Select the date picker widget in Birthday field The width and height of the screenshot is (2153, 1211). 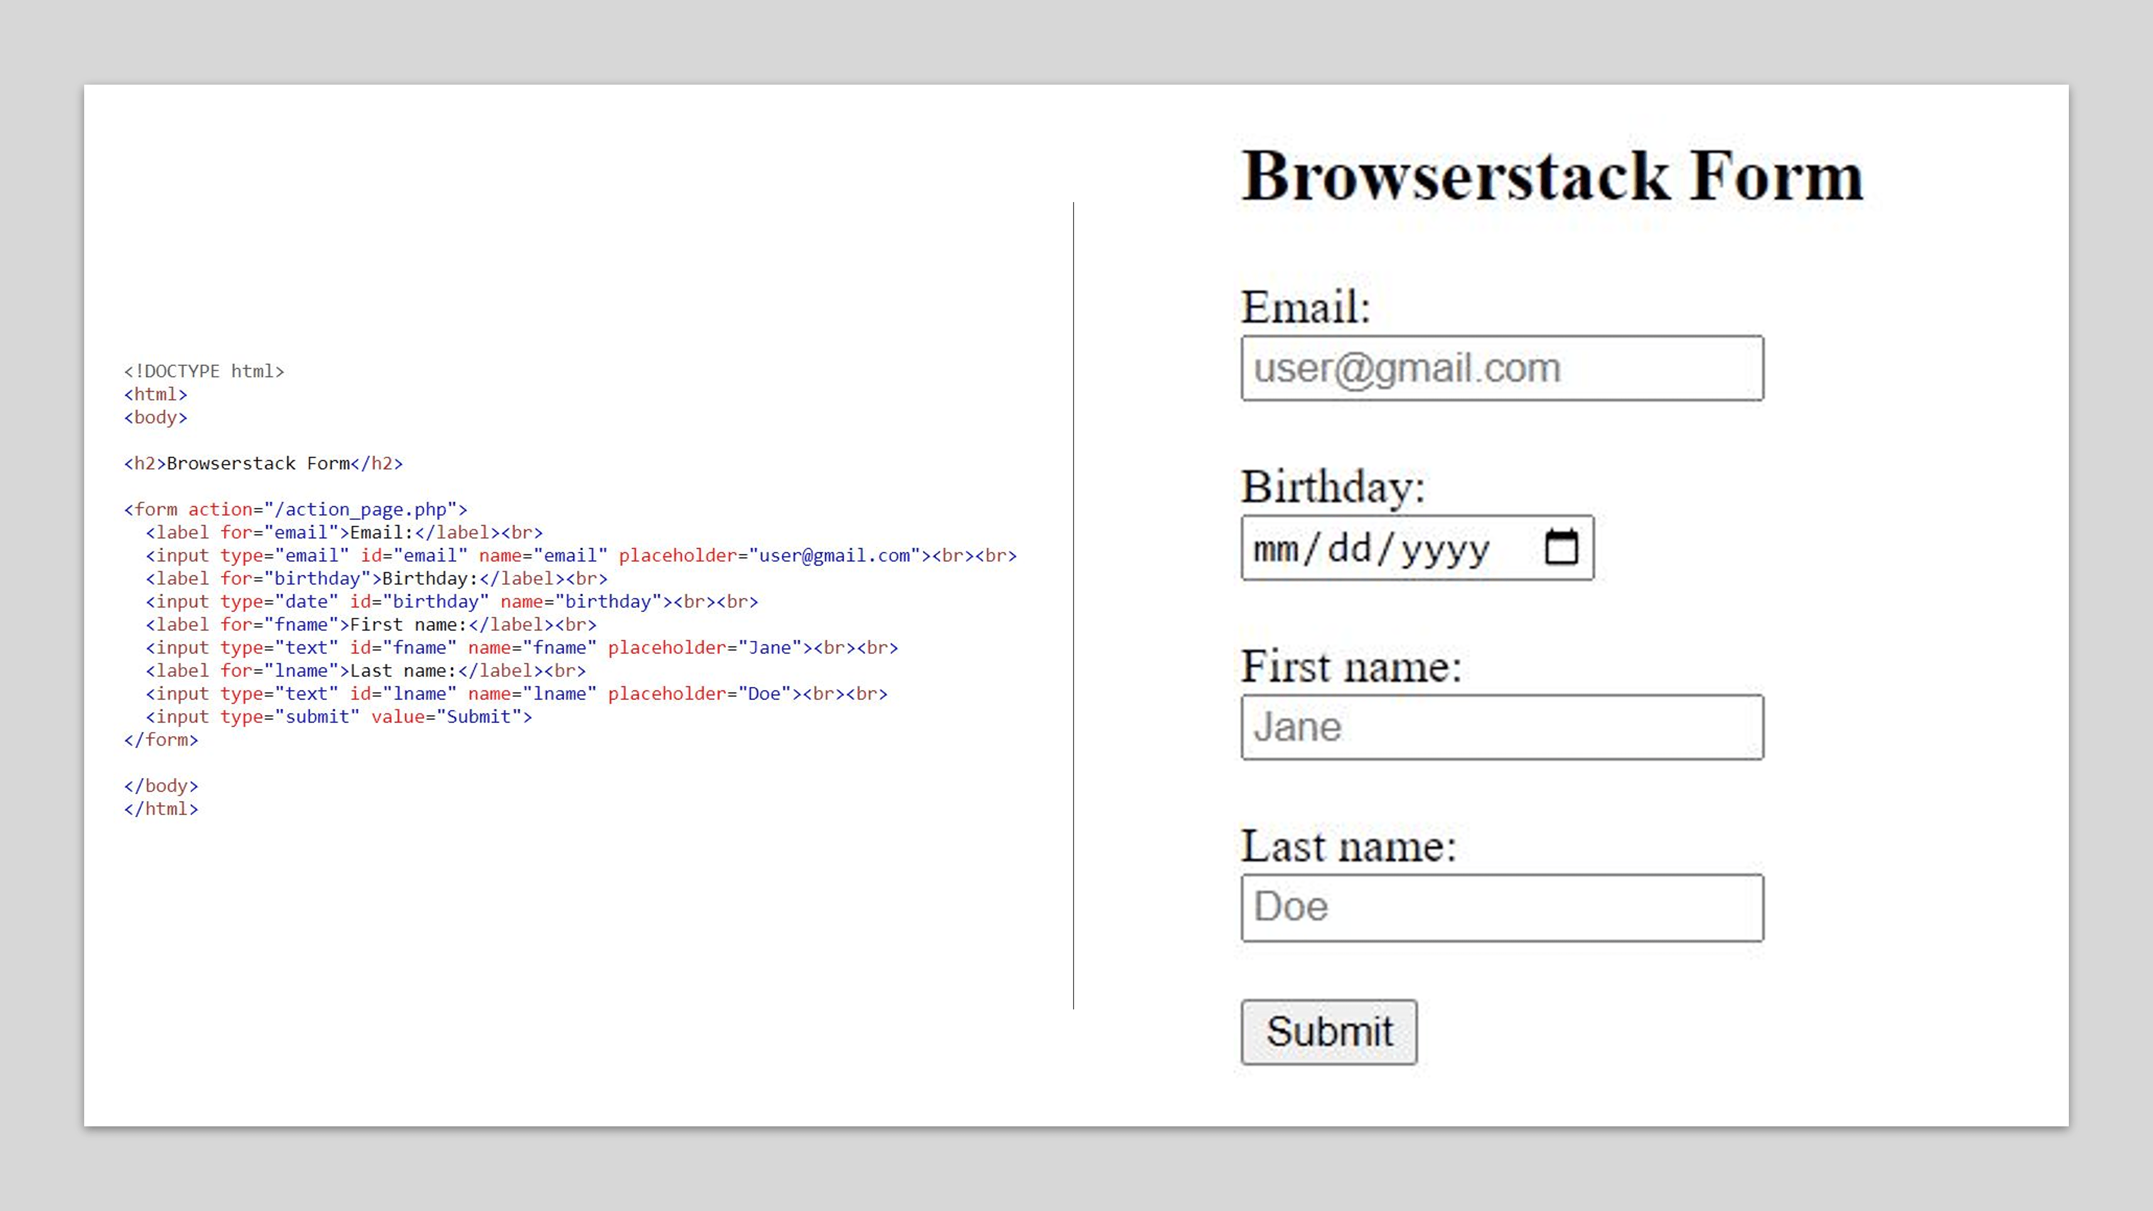coord(1562,548)
